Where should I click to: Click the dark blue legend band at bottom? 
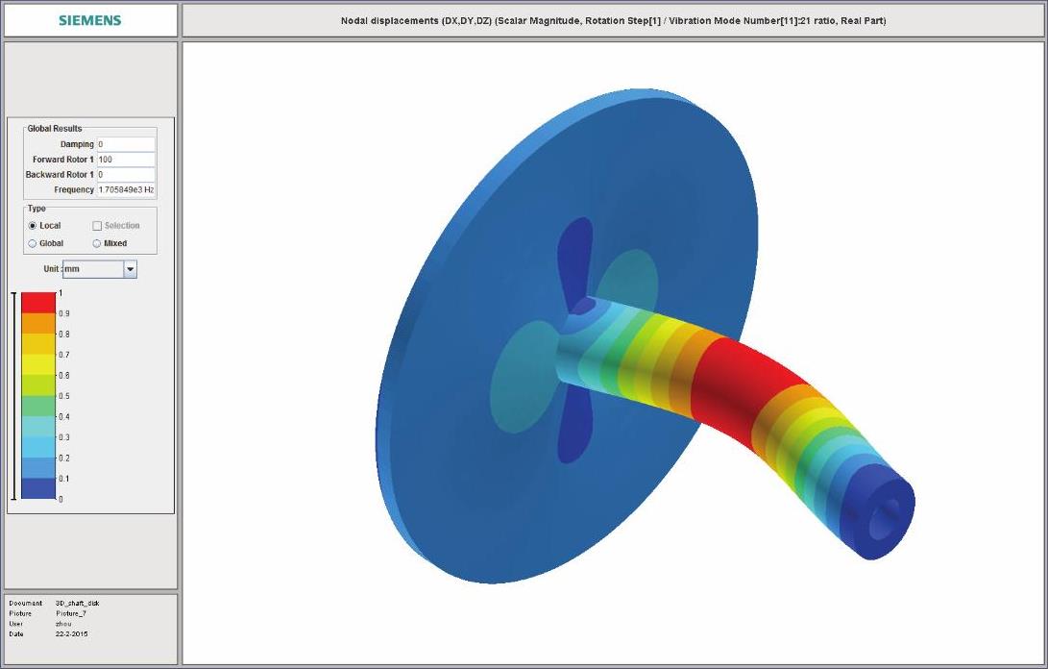tap(38, 488)
